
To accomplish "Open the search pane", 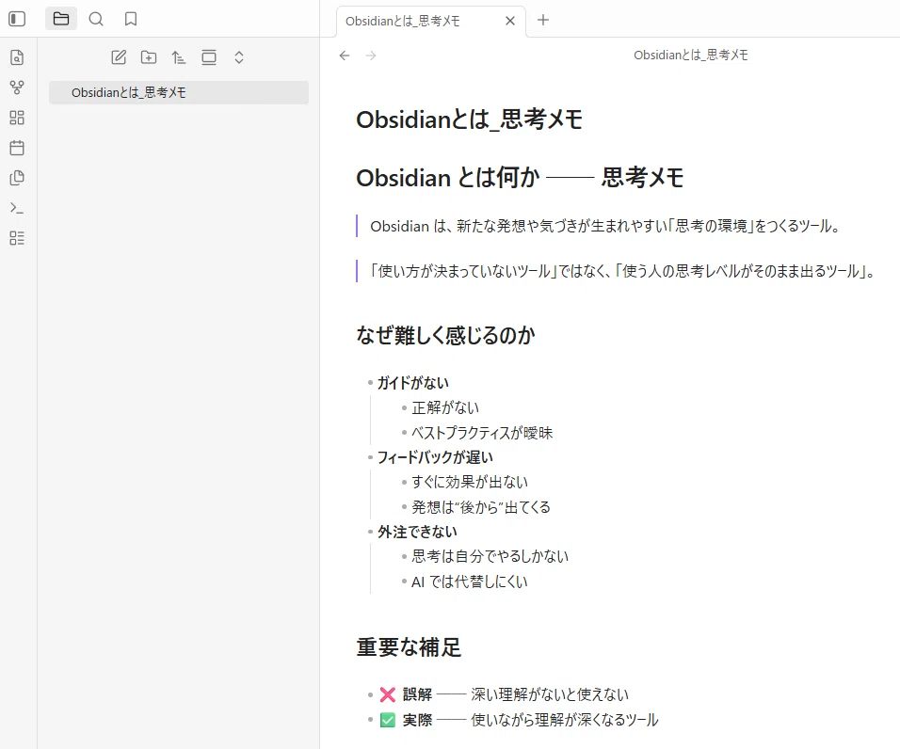I will (x=96, y=19).
